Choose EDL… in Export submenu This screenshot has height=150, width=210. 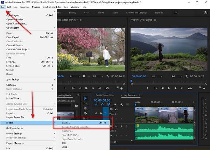coord(83,143)
